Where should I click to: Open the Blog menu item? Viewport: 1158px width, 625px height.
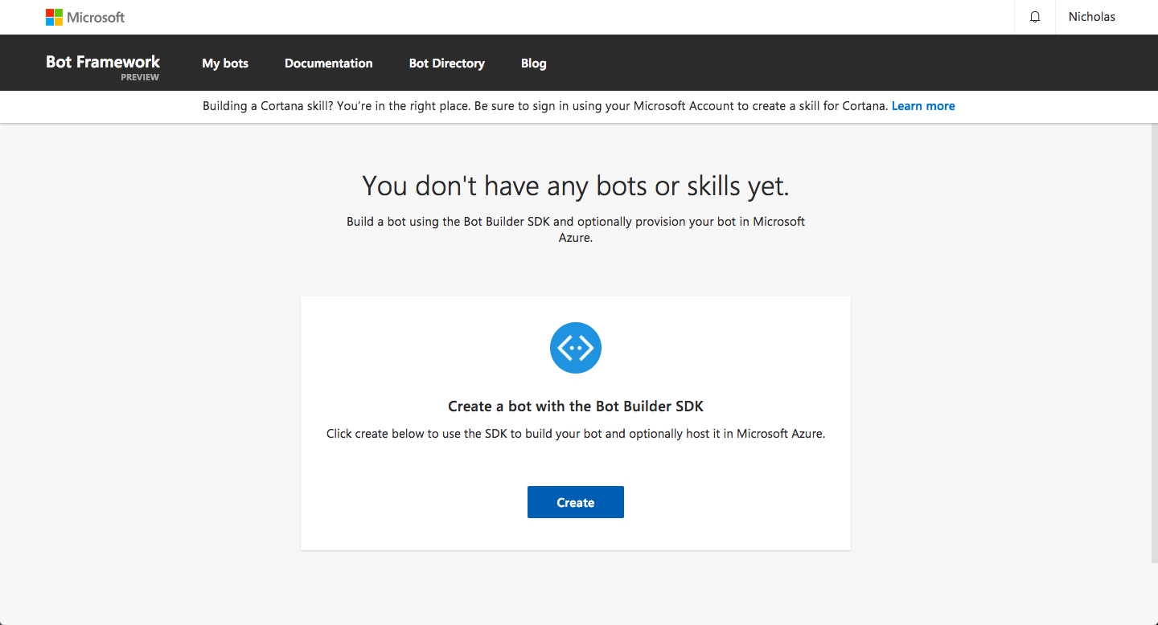(x=533, y=63)
